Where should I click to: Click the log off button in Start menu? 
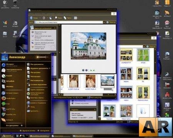[x=28, y=131]
